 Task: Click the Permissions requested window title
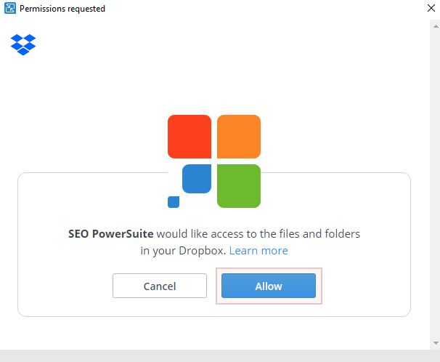(62, 9)
